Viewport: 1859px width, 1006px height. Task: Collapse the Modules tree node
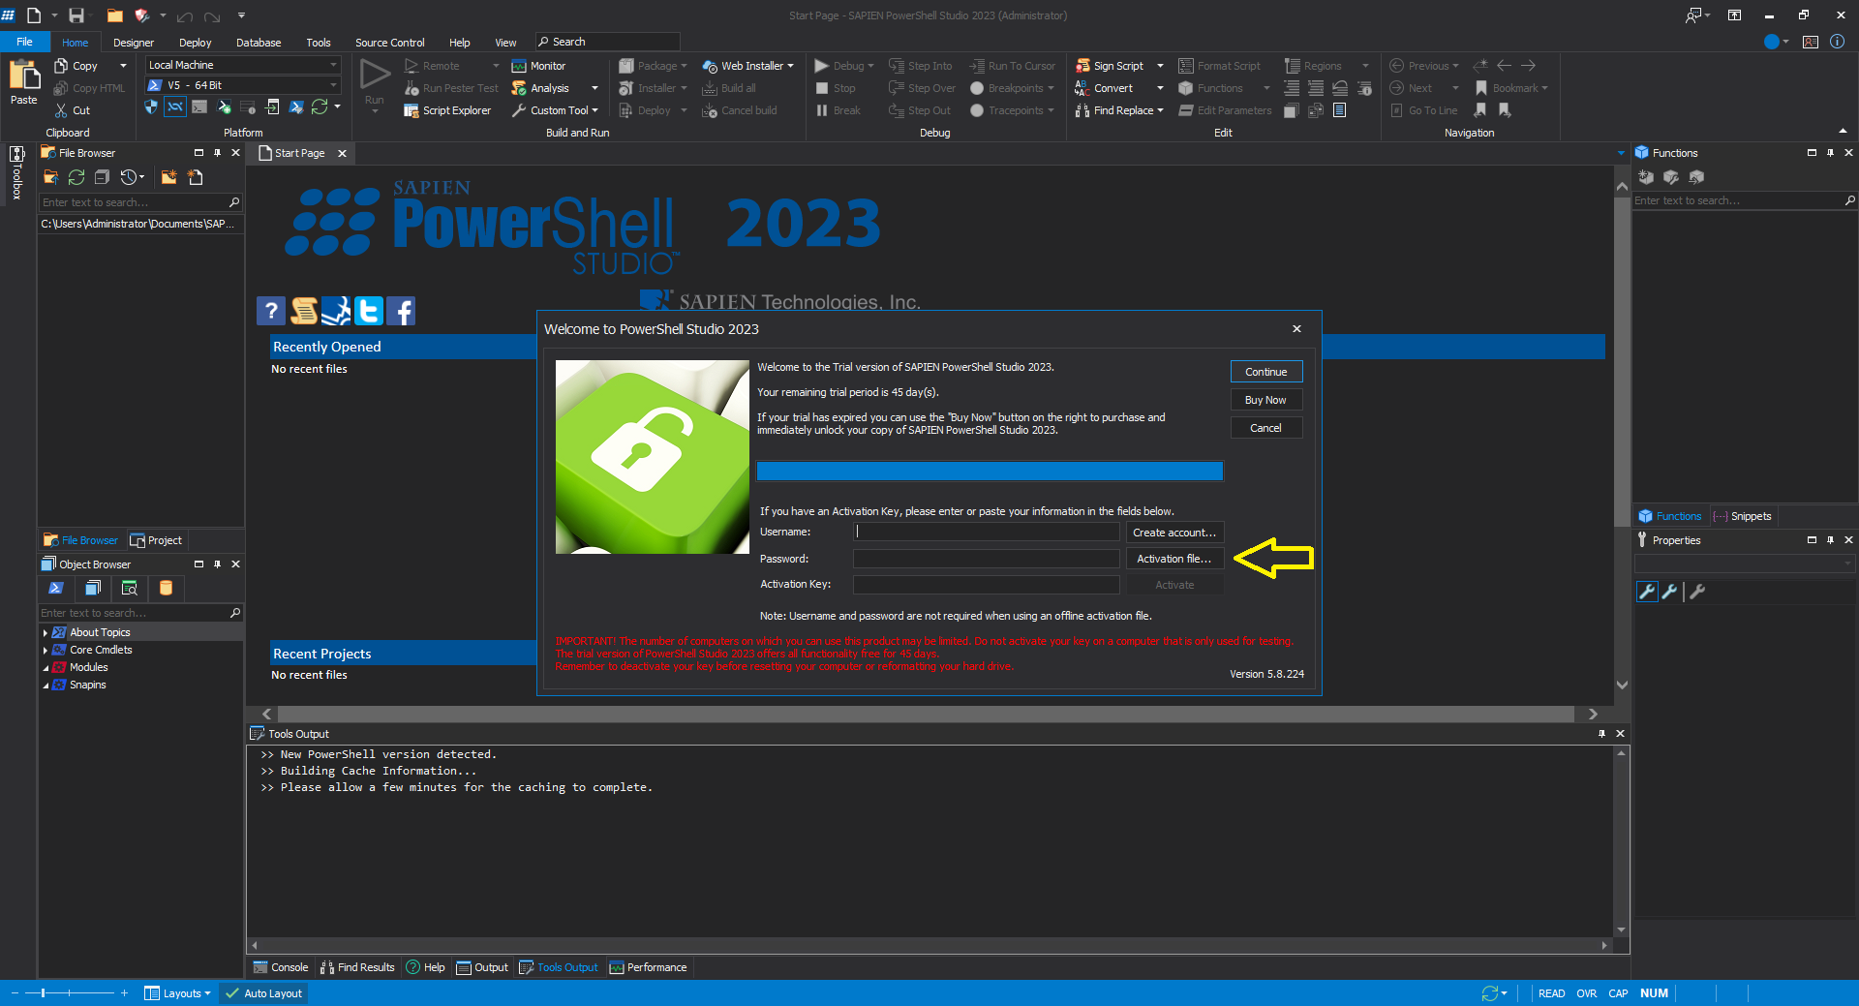tap(46, 668)
